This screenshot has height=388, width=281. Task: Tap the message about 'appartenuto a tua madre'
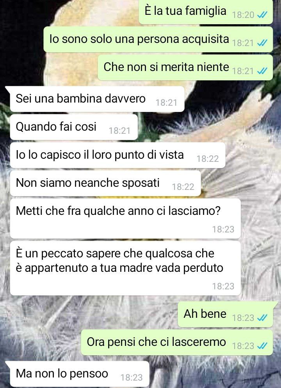tap(125, 268)
